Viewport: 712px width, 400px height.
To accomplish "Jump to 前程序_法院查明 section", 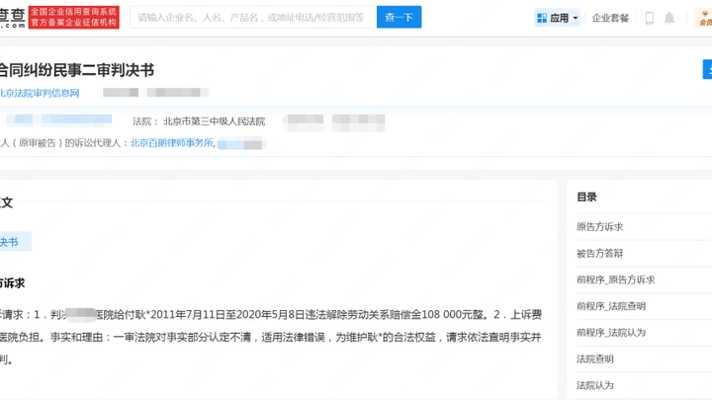I will click(x=611, y=305).
